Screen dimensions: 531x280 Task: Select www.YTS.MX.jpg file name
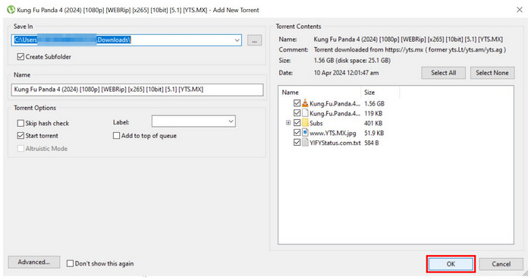click(332, 133)
